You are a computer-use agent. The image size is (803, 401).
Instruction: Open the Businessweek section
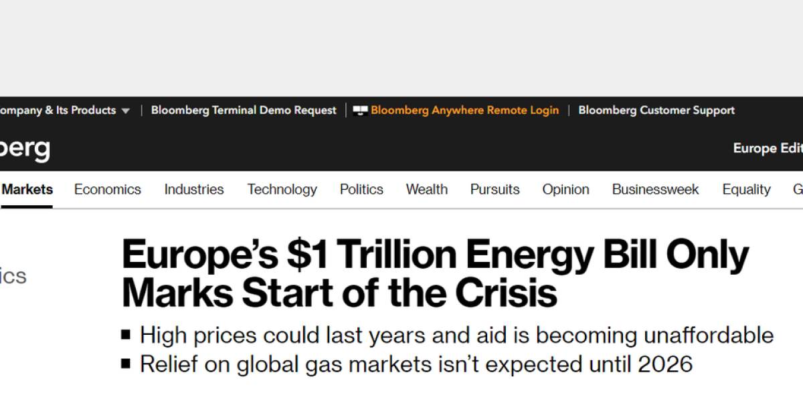pos(655,189)
